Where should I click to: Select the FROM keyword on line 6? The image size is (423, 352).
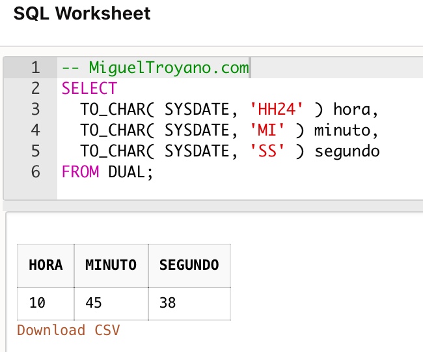(81, 172)
